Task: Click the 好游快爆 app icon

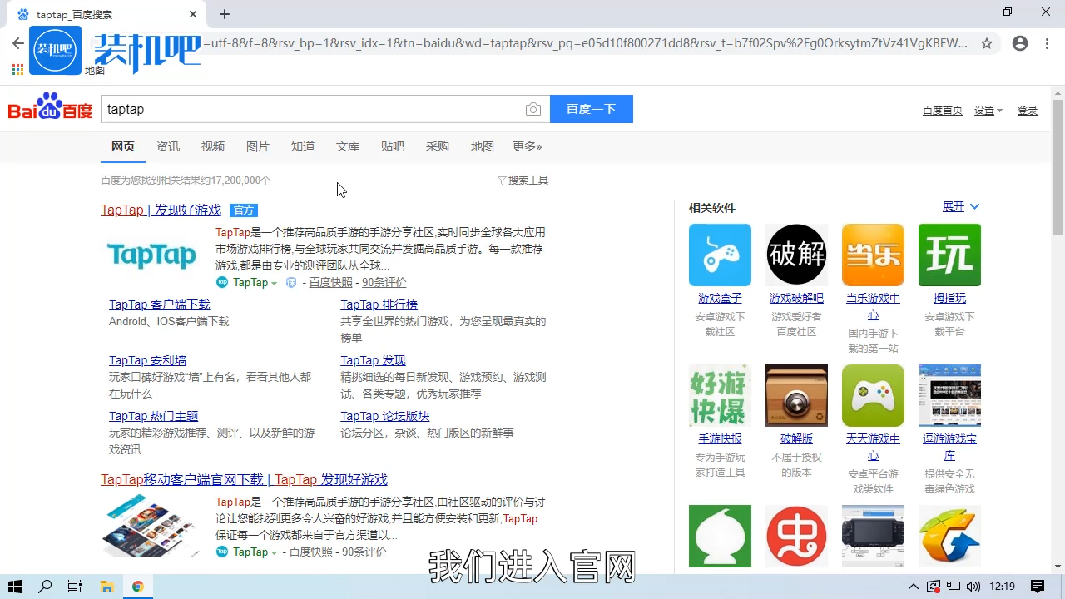Action: (x=719, y=395)
